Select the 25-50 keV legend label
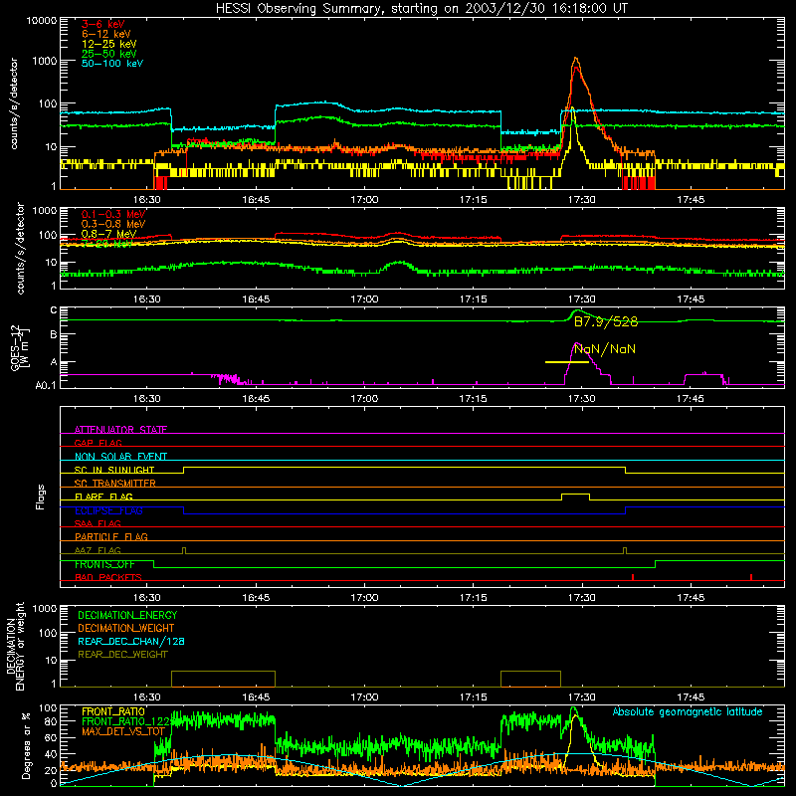 108,54
